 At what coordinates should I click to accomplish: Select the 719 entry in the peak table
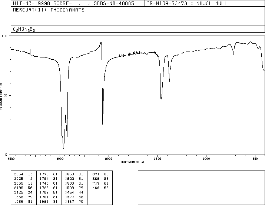click(x=96, y=183)
